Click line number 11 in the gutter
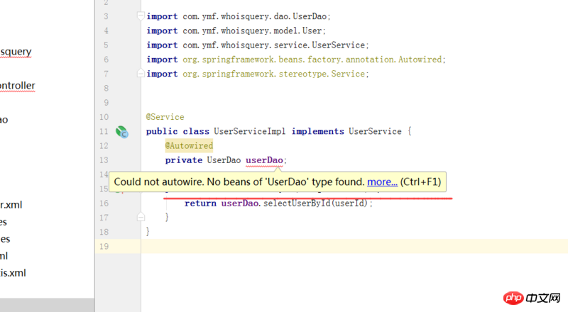568x312 pixels. 104,131
